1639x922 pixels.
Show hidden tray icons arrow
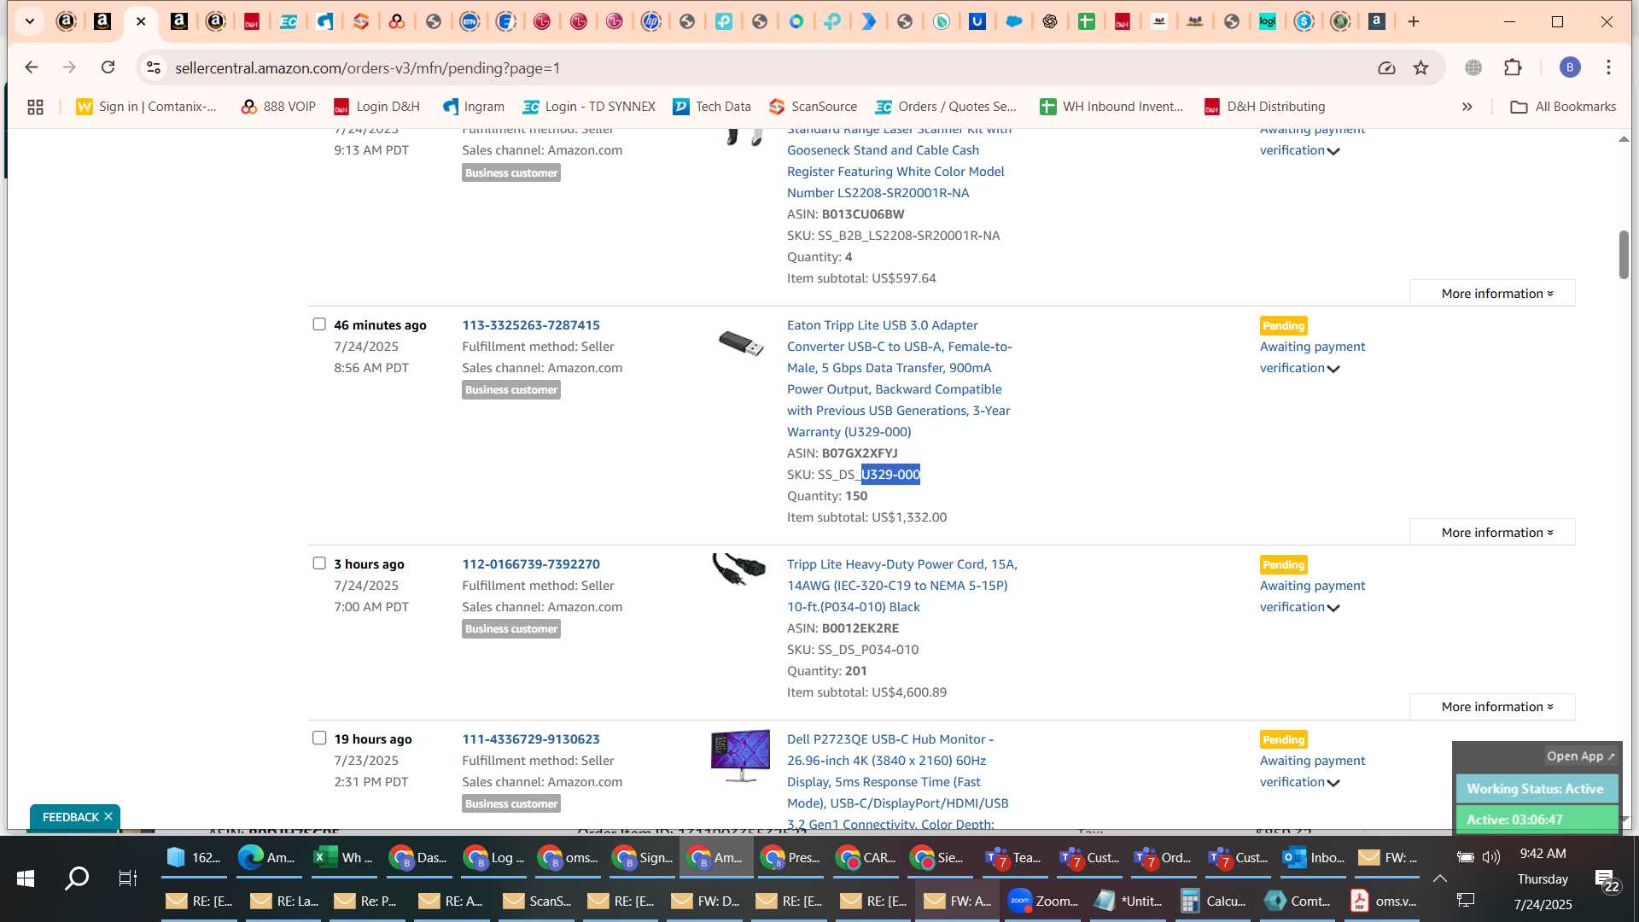pyautogui.click(x=1439, y=878)
